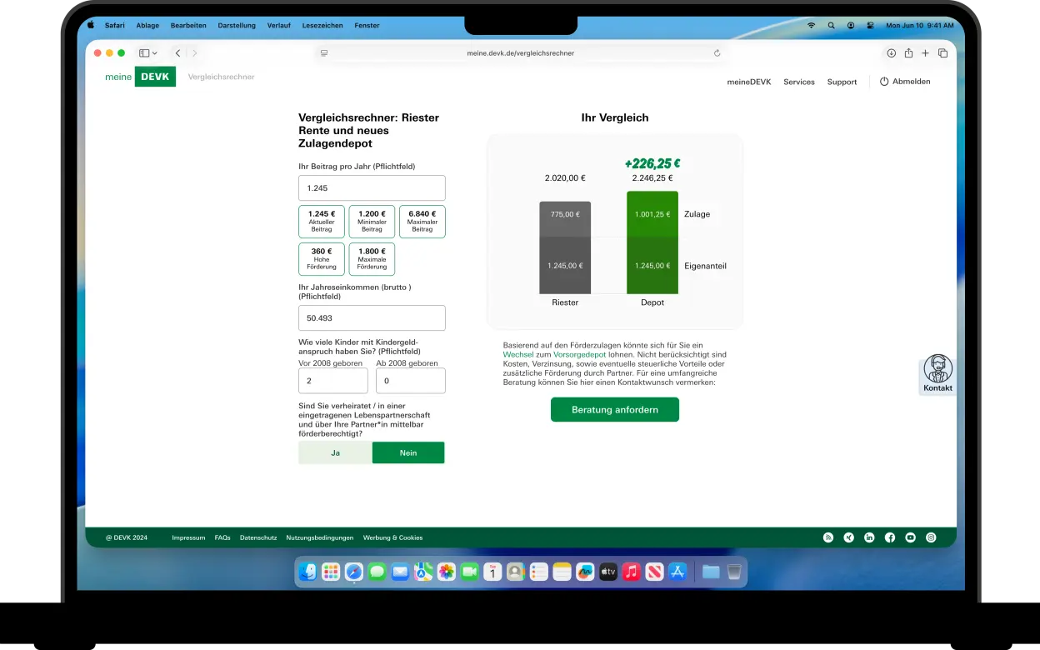Open the Werbung & Cookies footer link
The height and width of the screenshot is (650, 1040).
coord(393,537)
